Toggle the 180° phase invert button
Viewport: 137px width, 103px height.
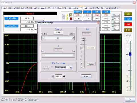tap(128, 30)
